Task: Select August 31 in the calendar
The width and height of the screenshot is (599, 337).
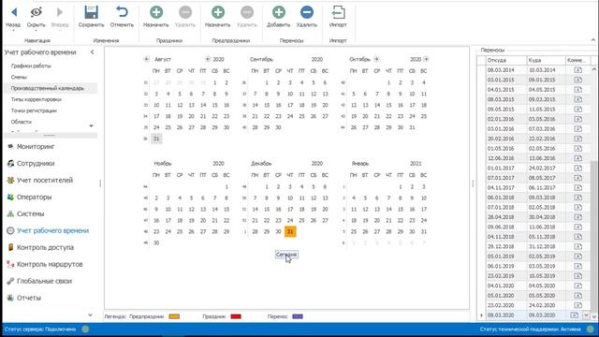Action: (156, 139)
